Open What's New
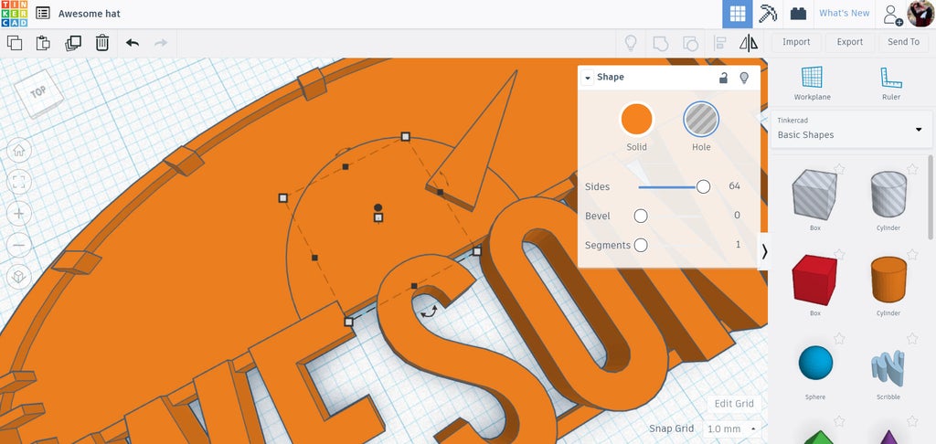 point(844,13)
